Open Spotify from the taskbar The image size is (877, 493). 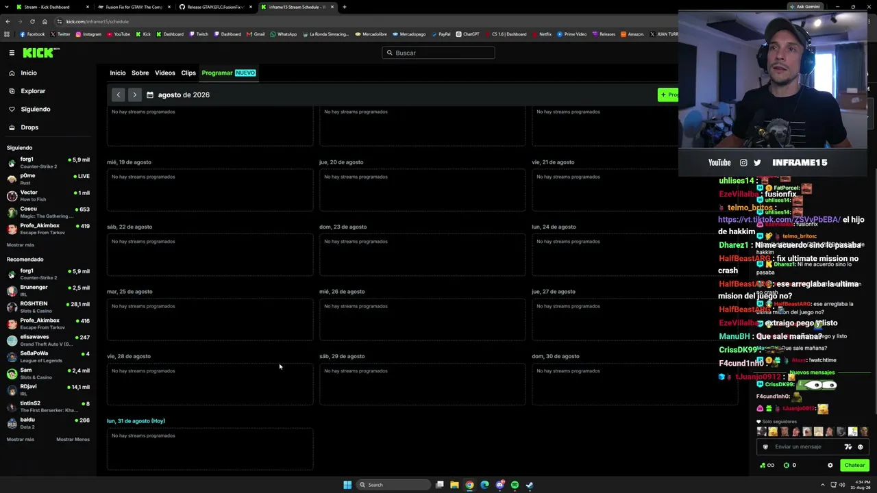tap(515, 485)
